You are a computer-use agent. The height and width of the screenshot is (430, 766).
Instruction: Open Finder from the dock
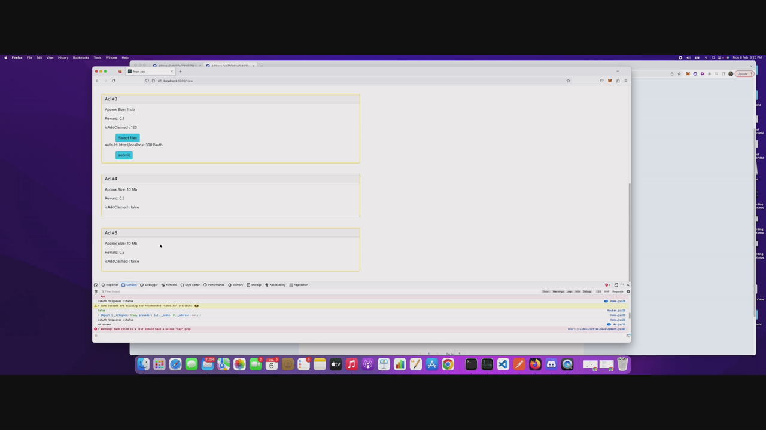(143, 364)
